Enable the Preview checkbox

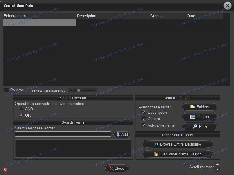(6, 90)
